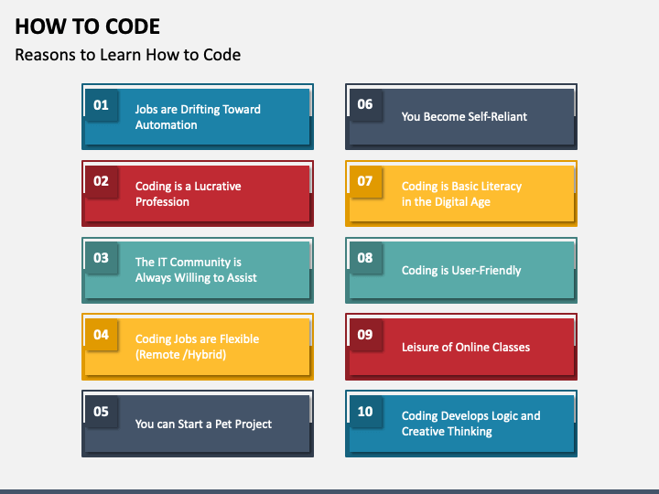Click 'Coding is a Lucrative Profession' box
The image size is (659, 494).
pos(198,194)
